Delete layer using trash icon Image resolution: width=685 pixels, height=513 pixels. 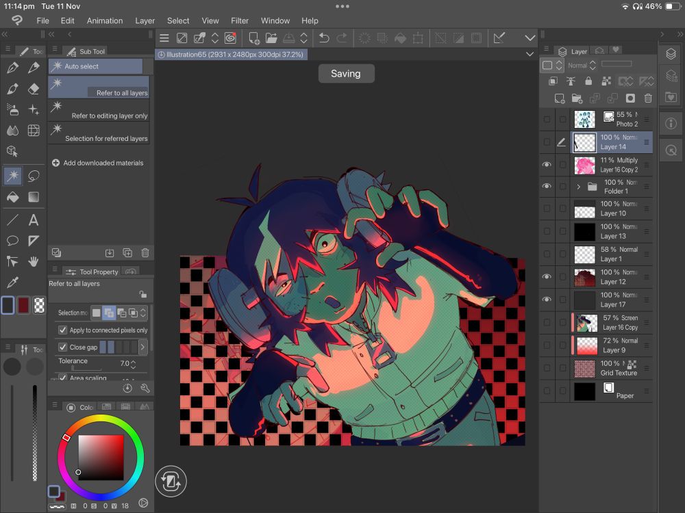tap(647, 98)
